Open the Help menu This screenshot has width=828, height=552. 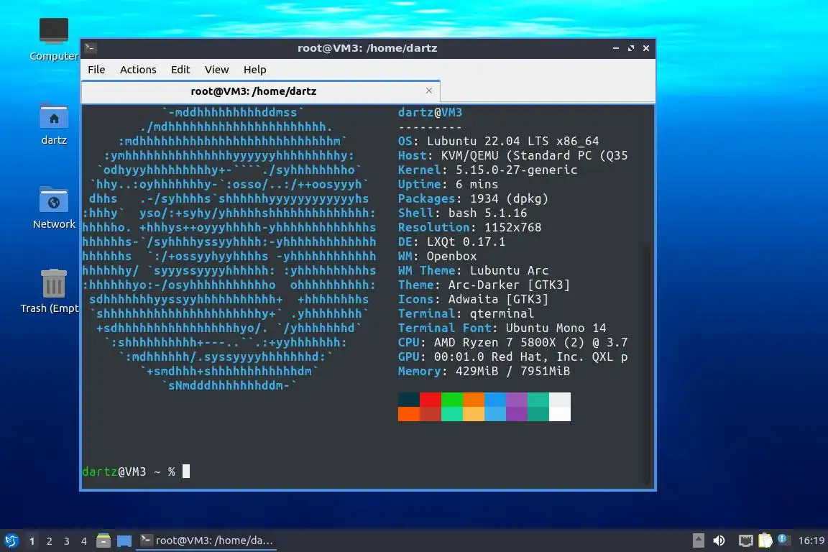254,70
